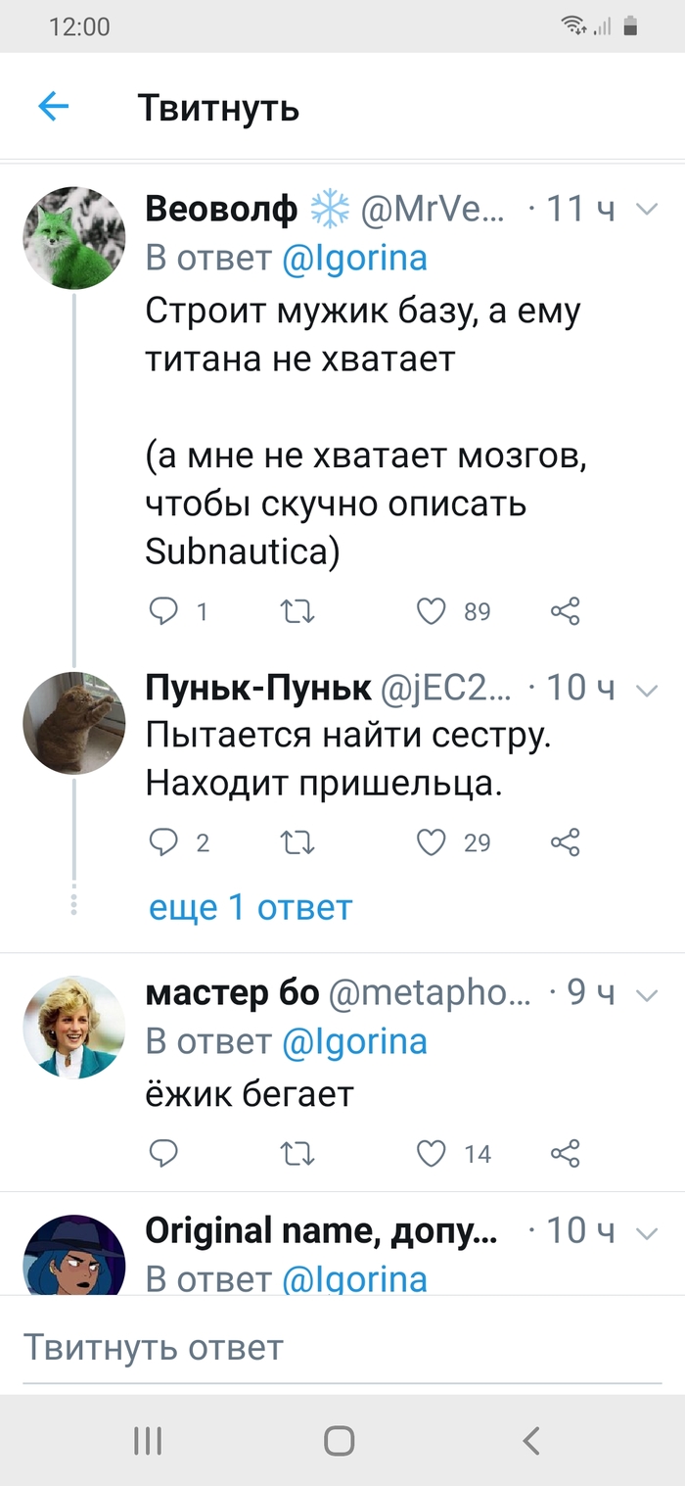Open @Igorina mention in мастер бо's reply
The width and height of the screenshot is (685, 1486).
coord(355,1042)
